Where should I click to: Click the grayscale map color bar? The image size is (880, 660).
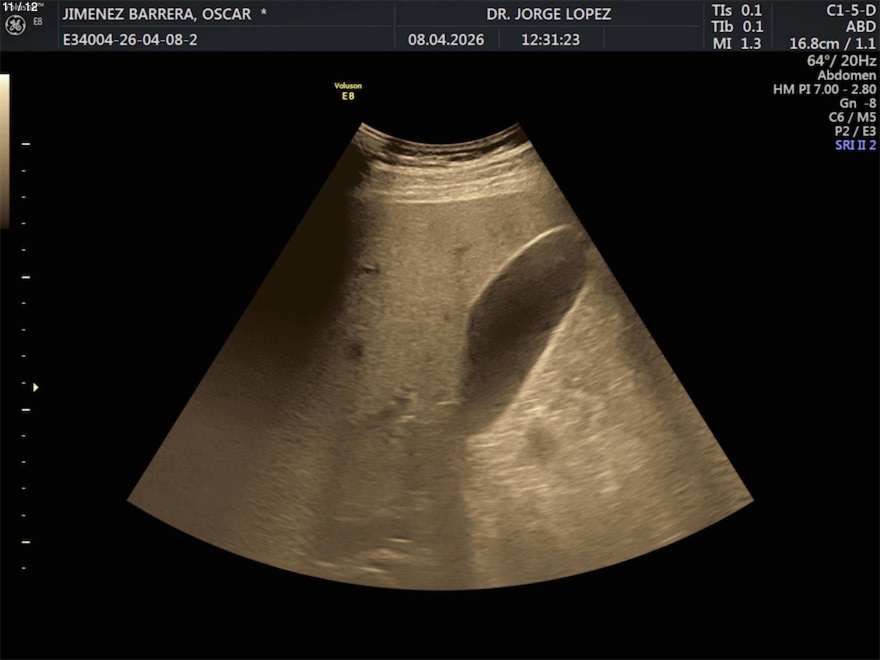pyautogui.click(x=4, y=151)
